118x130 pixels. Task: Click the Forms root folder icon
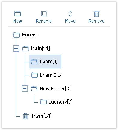pyautogui.click(x=16, y=35)
